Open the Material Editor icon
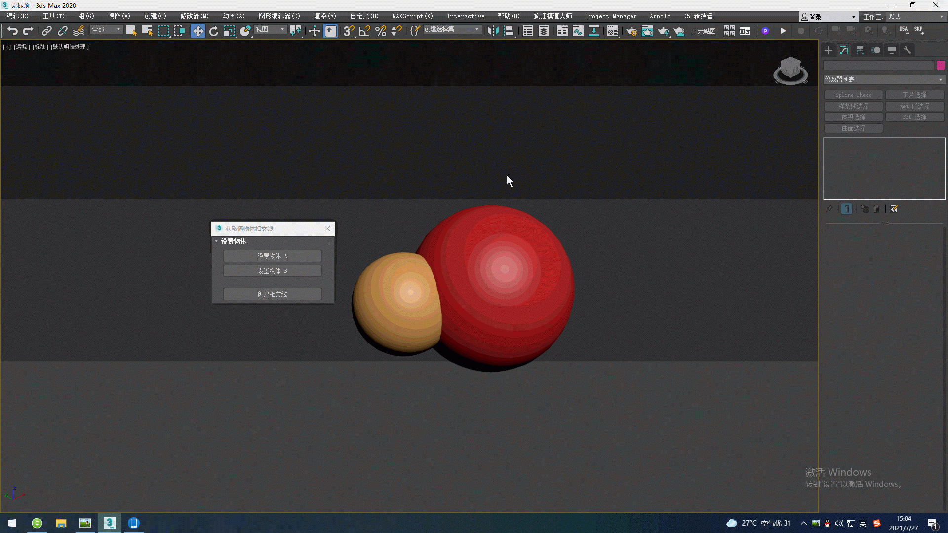The image size is (948, 533). [x=613, y=31]
